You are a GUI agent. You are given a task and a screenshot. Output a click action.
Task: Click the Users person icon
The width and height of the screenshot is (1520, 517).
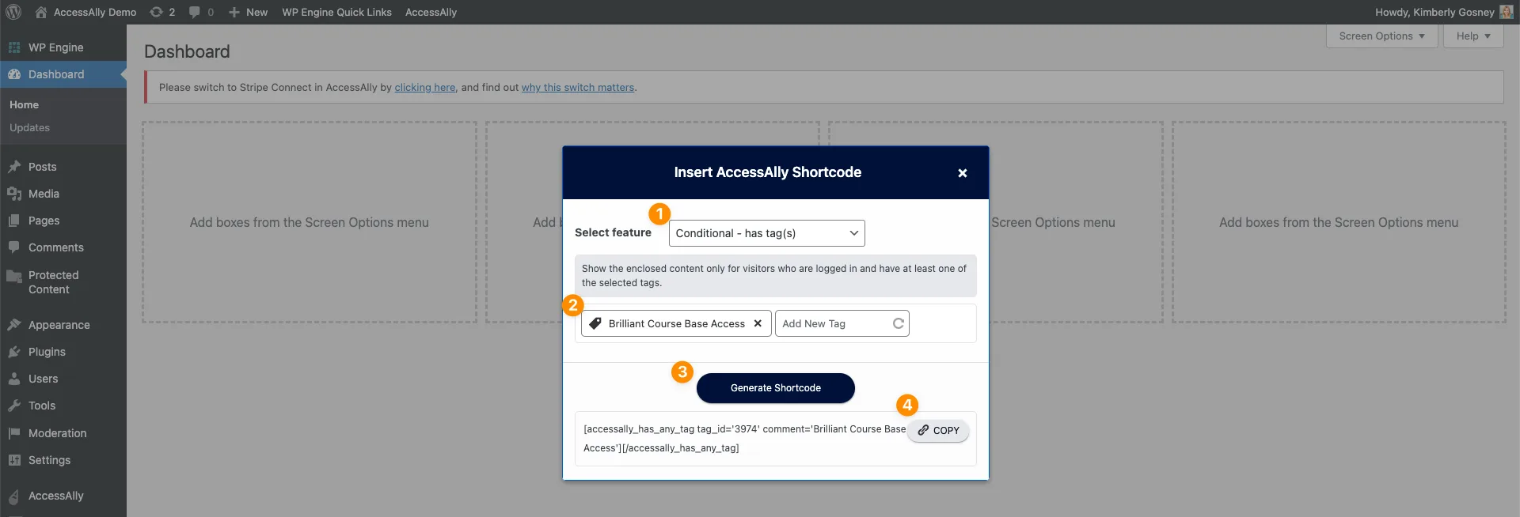coord(14,379)
